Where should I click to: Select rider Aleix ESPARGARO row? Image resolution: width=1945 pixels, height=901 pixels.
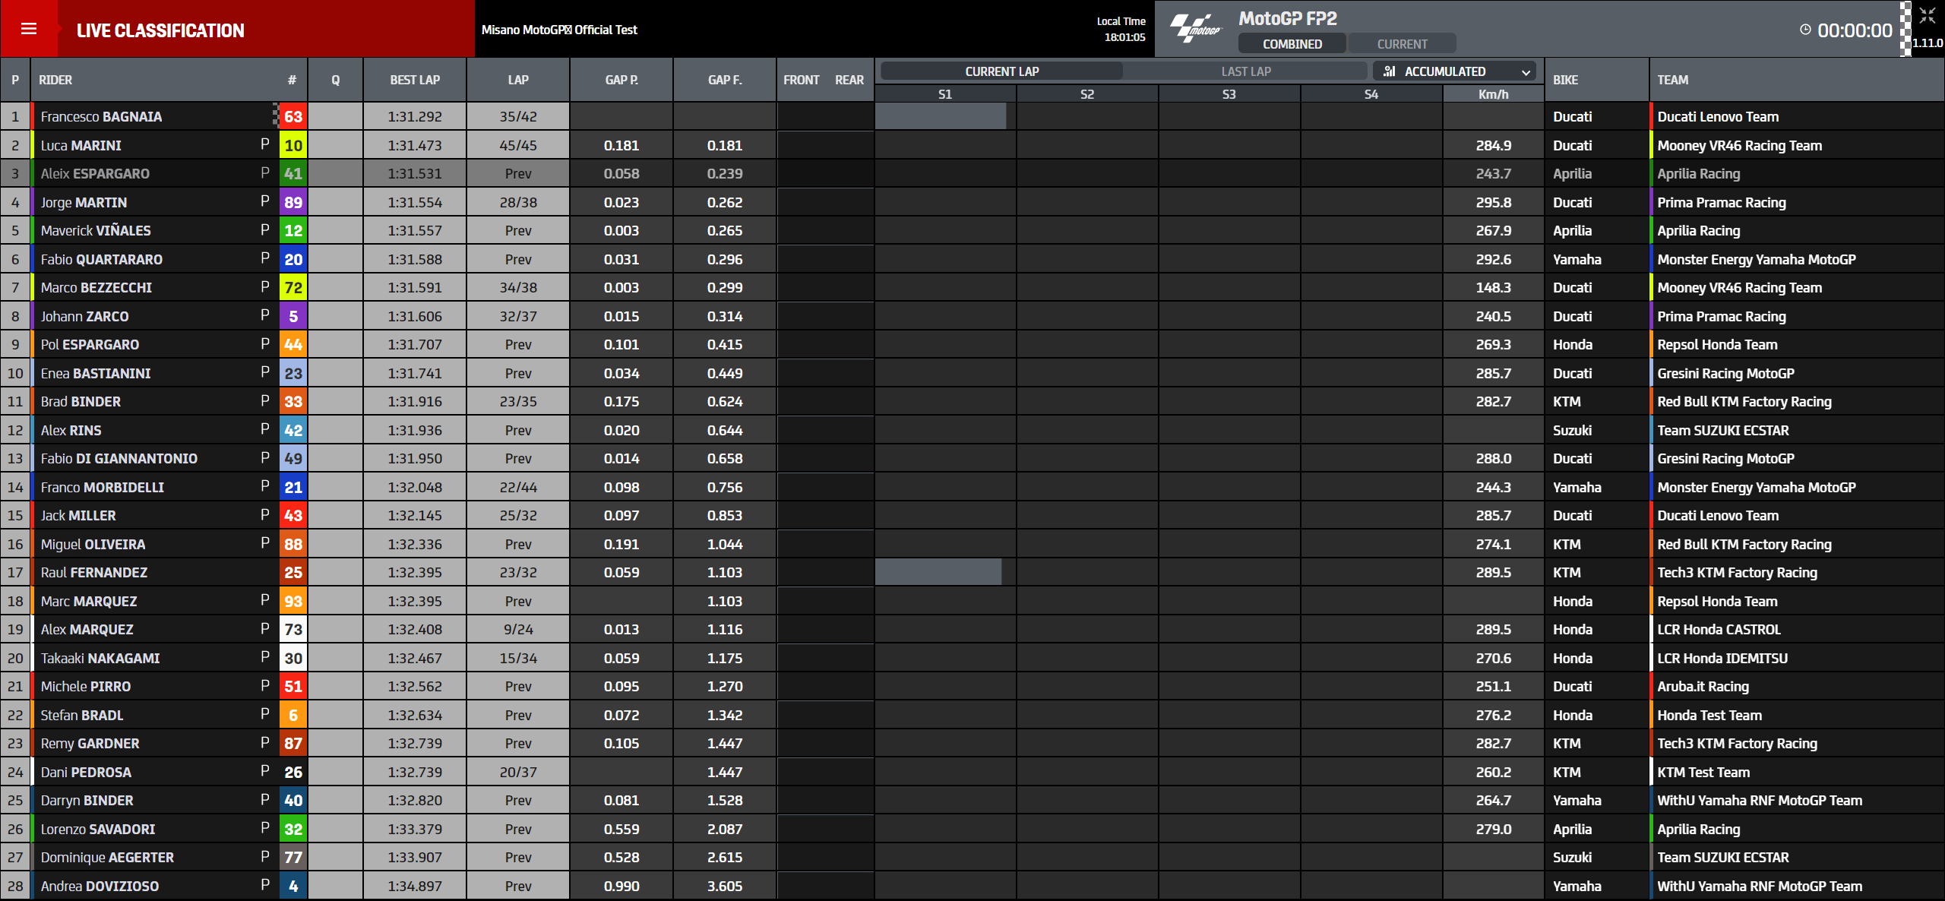click(972, 174)
